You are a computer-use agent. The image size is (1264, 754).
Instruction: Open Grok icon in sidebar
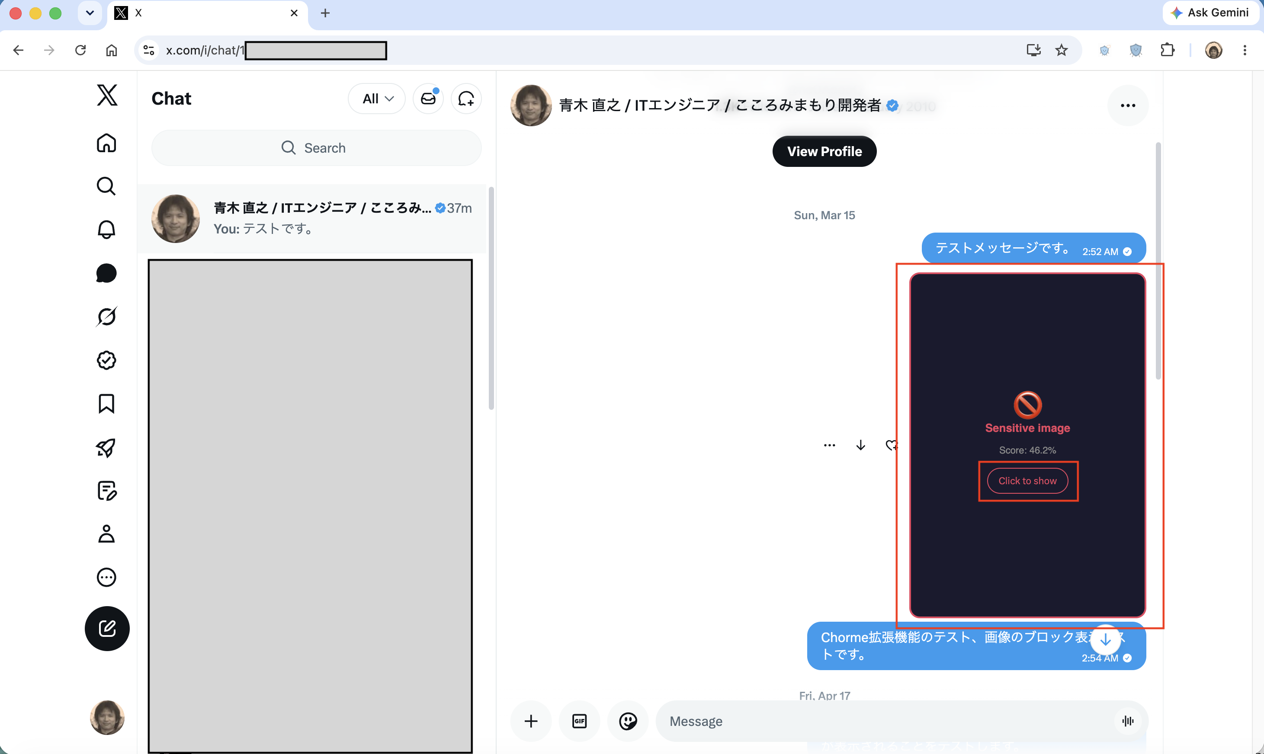106,316
